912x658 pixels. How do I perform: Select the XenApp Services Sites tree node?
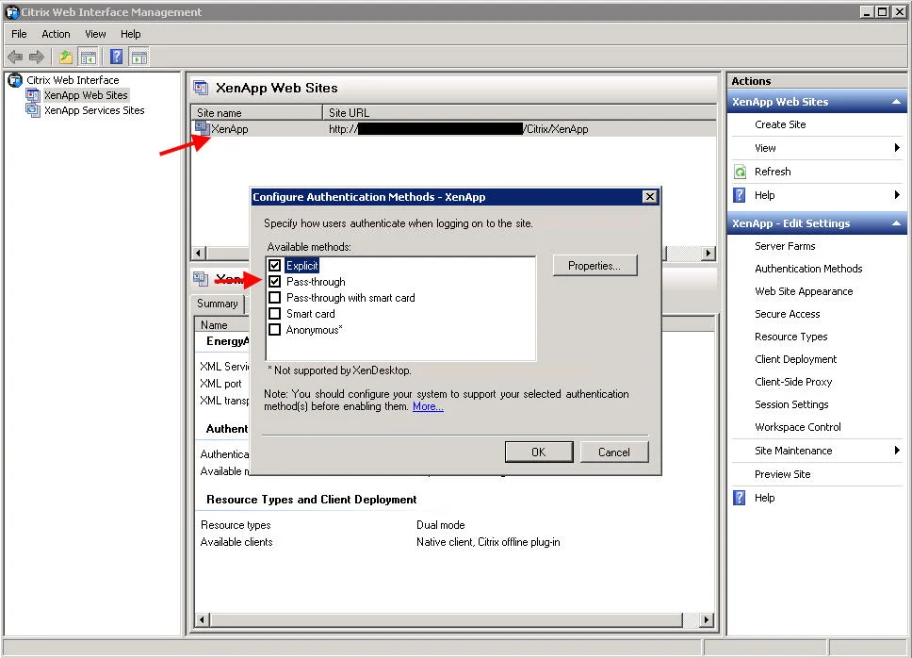point(94,110)
